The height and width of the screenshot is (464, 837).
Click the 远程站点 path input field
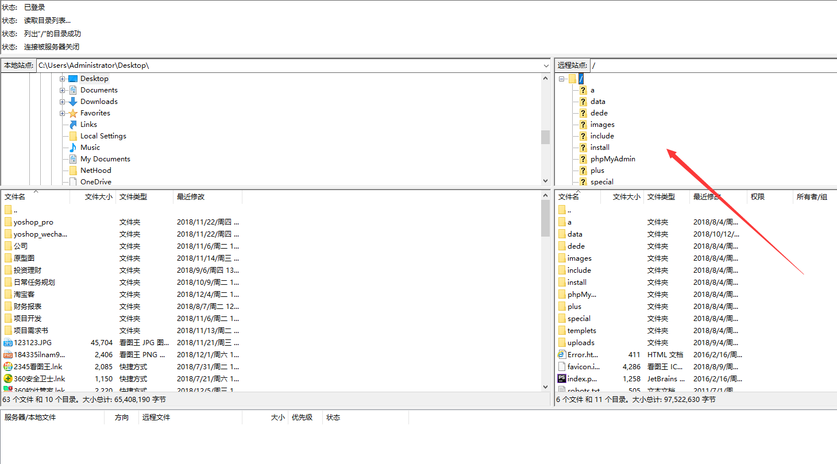(712, 65)
